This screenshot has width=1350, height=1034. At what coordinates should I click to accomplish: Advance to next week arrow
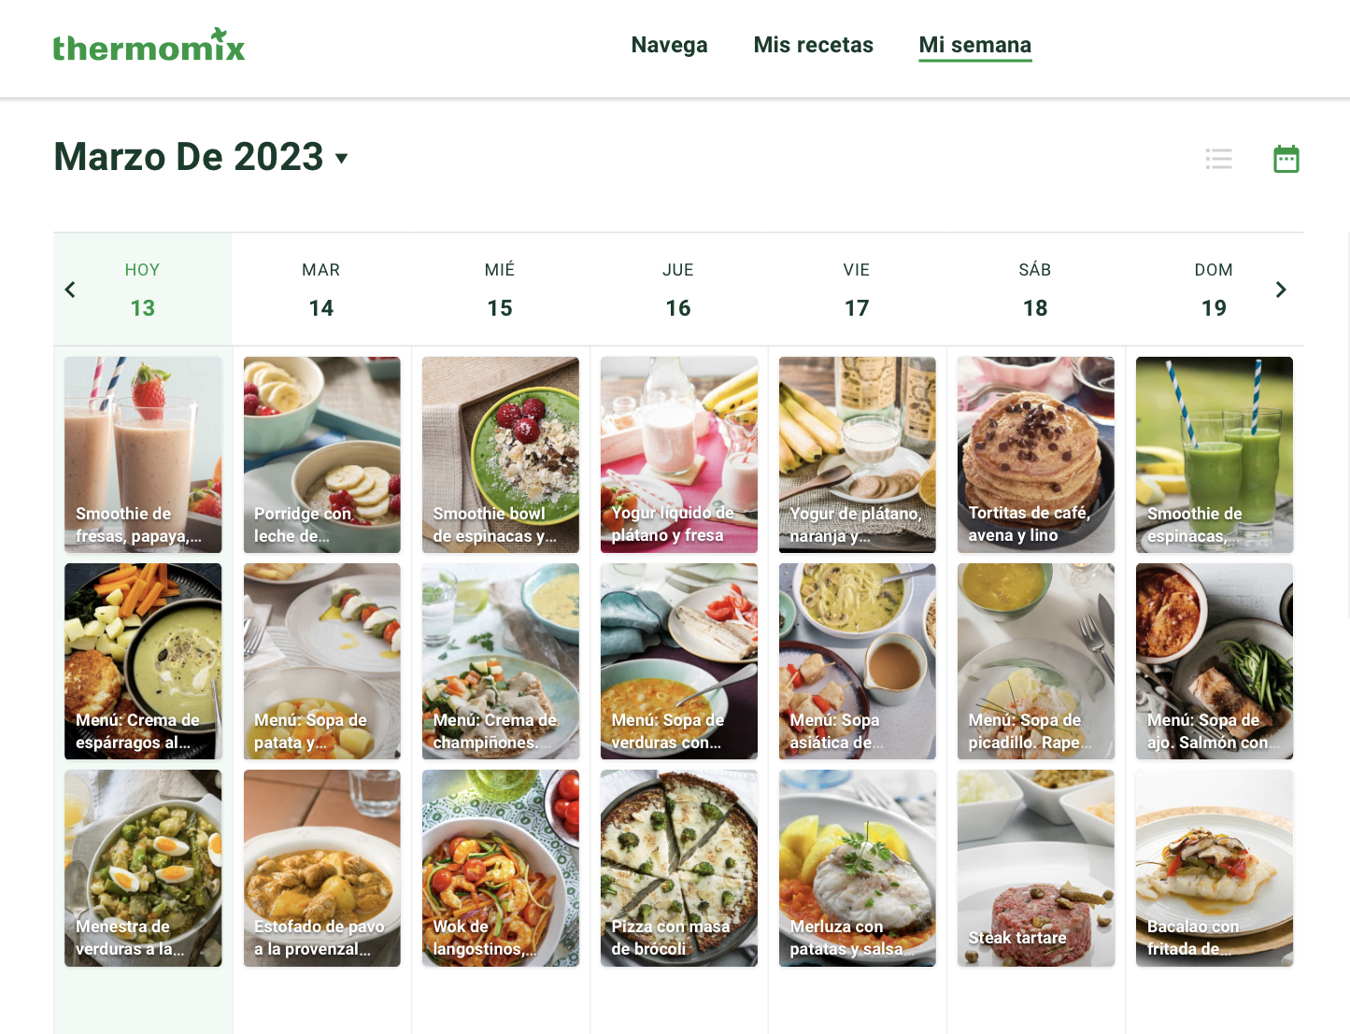1281,290
